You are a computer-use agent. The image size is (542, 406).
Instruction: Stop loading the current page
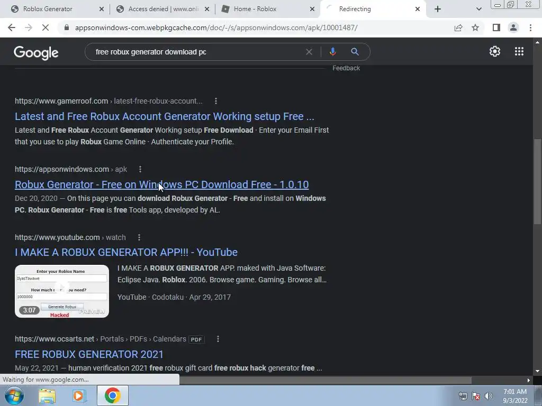pyautogui.click(x=46, y=27)
